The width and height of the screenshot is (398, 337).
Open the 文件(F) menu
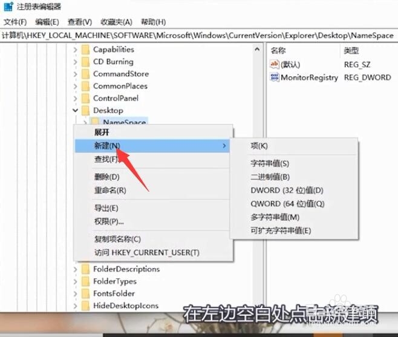click(x=15, y=22)
